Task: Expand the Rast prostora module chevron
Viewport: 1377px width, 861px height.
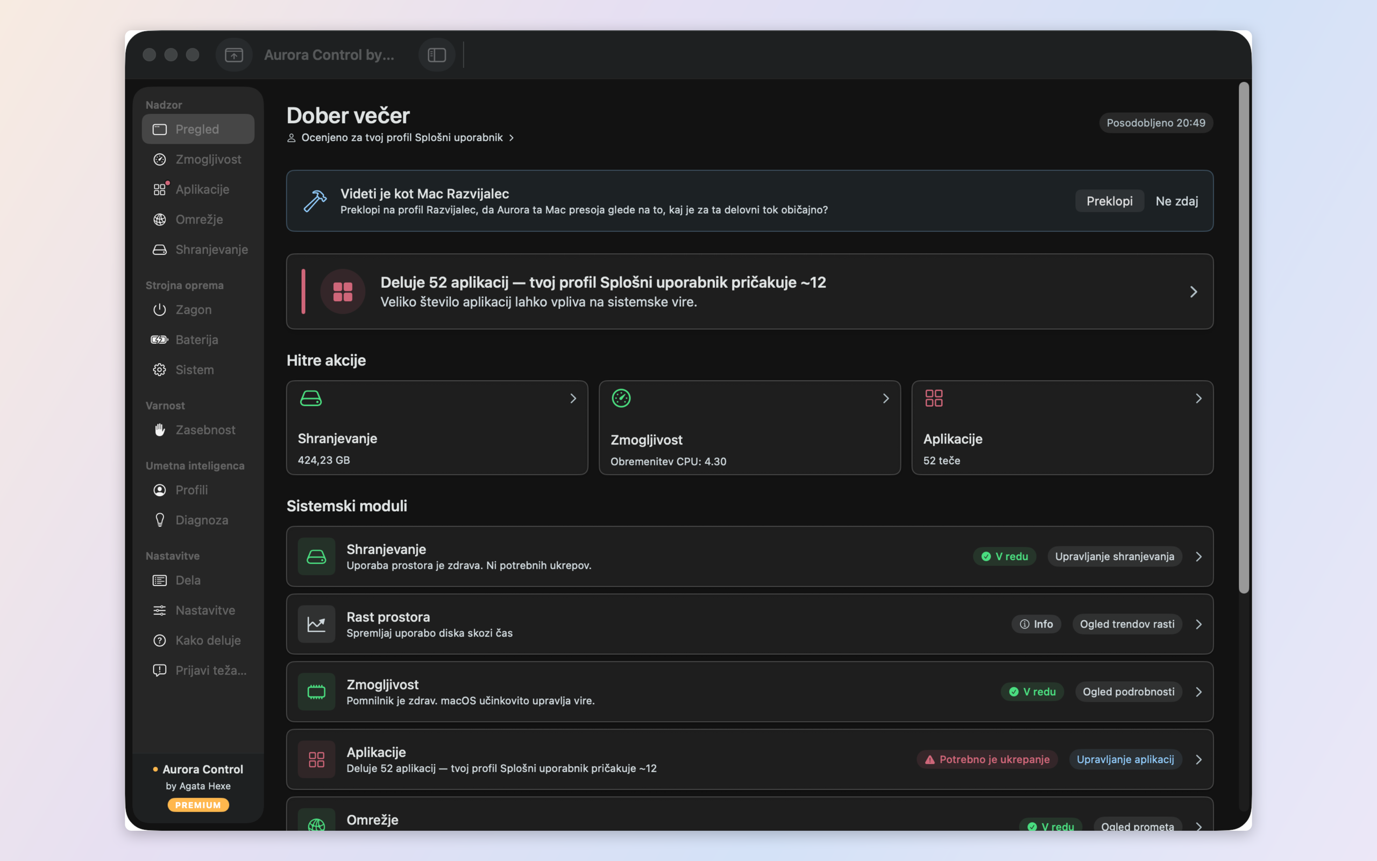Action: point(1198,624)
